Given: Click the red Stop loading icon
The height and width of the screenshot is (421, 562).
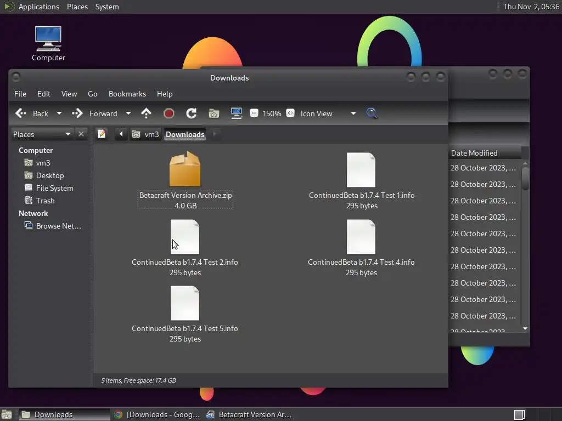Looking at the screenshot, I should click(169, 113).
